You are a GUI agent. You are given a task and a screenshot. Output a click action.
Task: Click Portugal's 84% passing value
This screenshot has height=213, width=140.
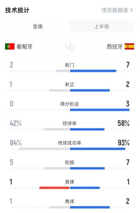[16, 143]
